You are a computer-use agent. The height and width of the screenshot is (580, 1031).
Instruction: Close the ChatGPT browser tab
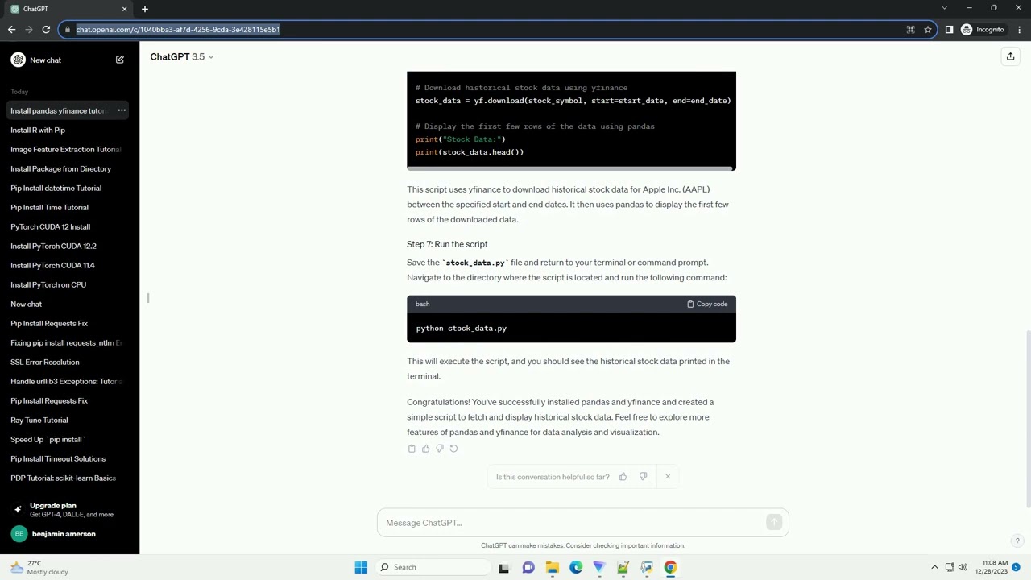point(124,9)
